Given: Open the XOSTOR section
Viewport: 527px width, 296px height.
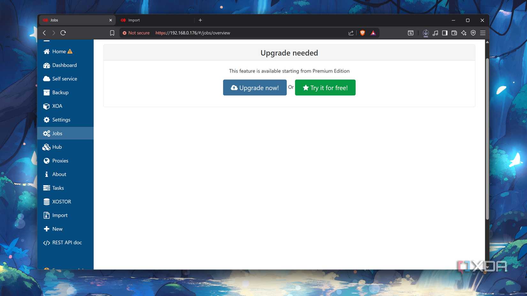Looking at the screenshot, I should tap(65, 202).
